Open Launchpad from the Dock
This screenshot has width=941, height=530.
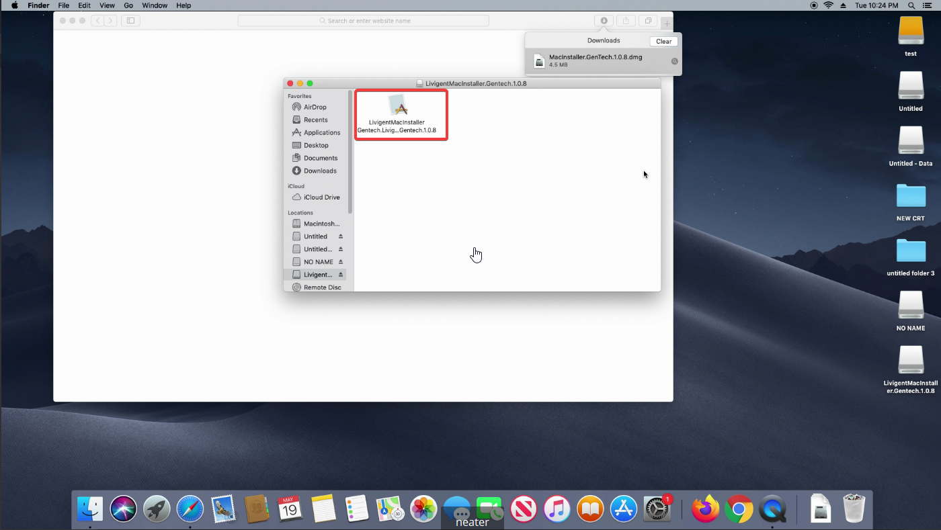[x=157, y=509]
